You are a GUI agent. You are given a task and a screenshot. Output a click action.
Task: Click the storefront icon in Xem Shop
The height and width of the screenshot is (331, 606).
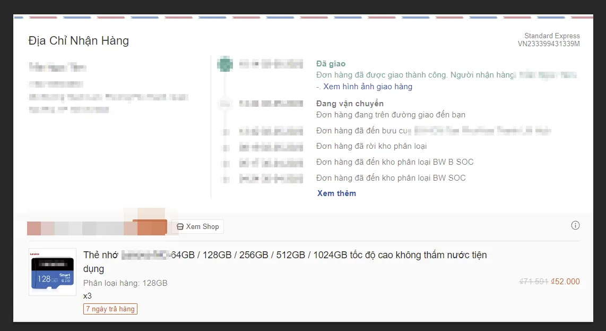click(x=180, y=227)
